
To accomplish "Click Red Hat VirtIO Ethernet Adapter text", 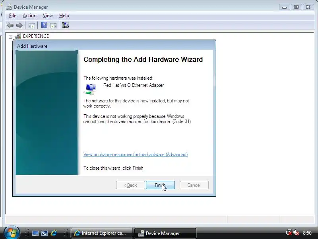I will (x=134, y=85).
